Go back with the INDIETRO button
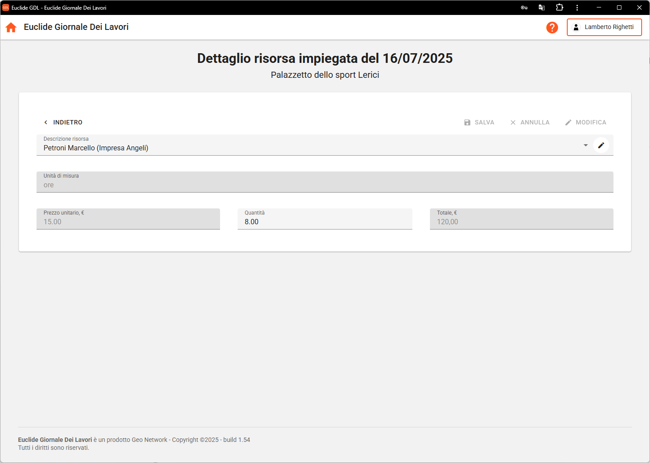Screen dimensions: 650x463 click(63, 122)
